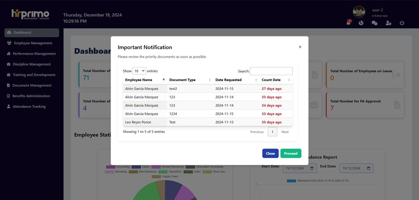This screenshot has height=200, width=419.
Task: Sort table by Count Date column
Action: pyautogui.click(x=276, y=80)
